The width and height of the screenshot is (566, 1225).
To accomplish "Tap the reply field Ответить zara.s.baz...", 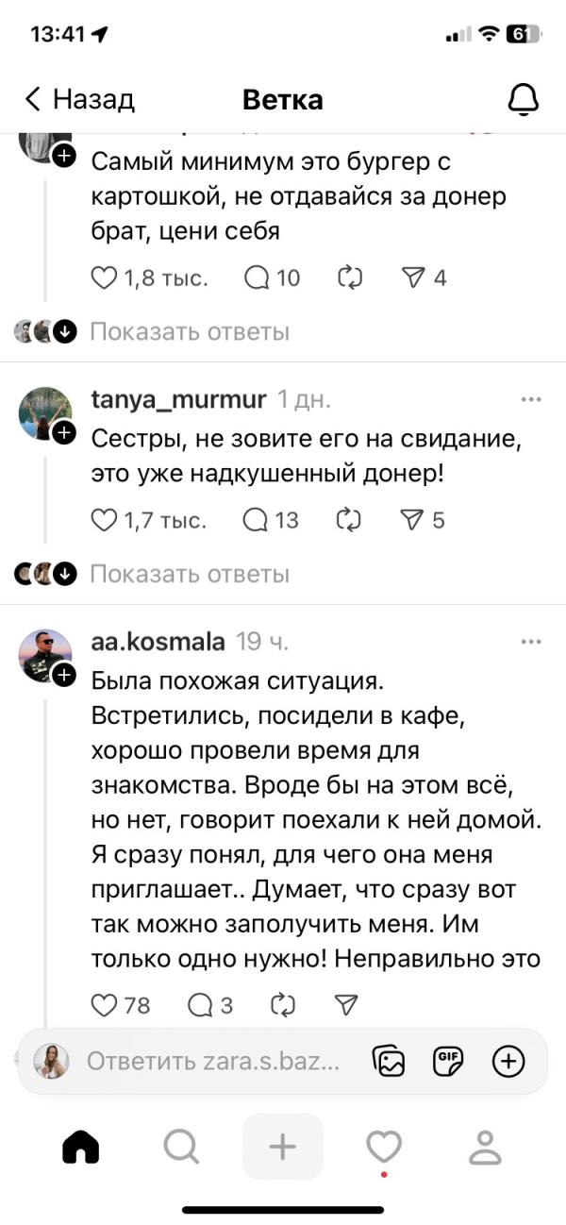I will [212, 1061].
